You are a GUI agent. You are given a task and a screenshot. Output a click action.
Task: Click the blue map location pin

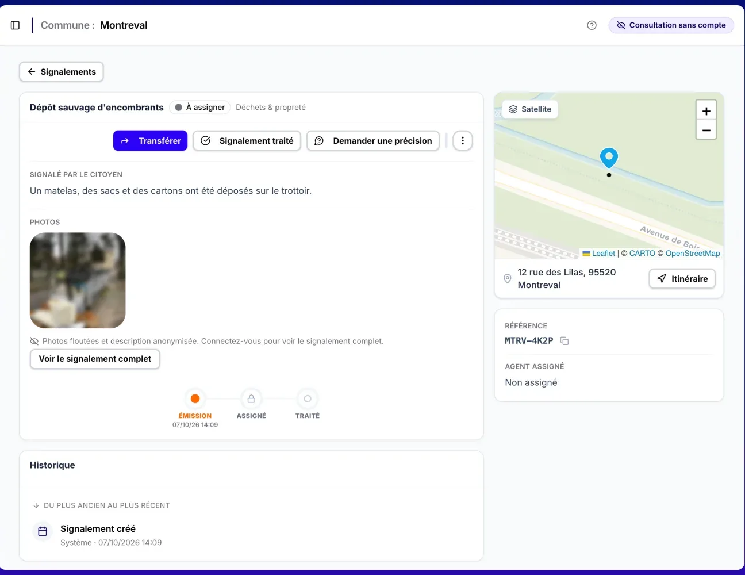(609, 158)
